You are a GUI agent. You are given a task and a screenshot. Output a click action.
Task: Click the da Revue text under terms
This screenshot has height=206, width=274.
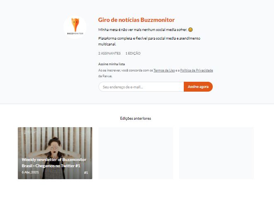pos(105,76)
